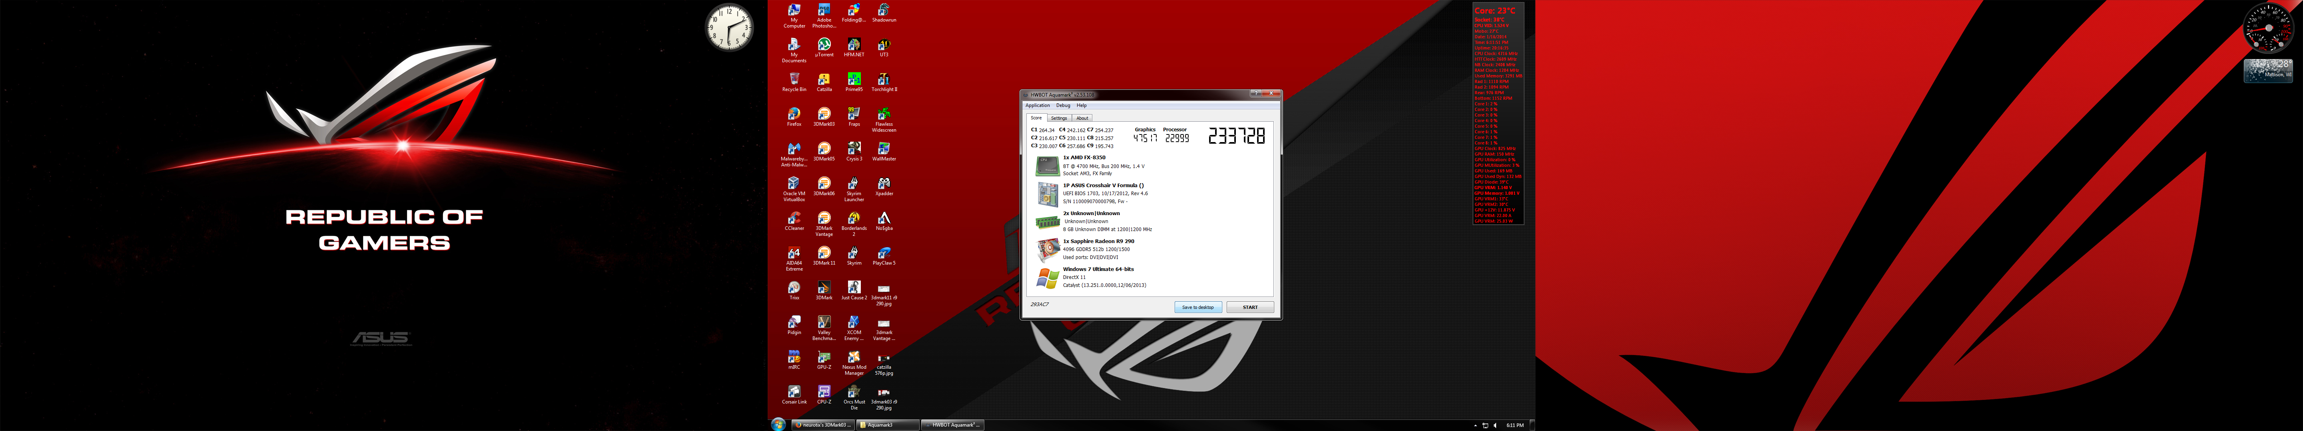Open the My Documents desktop icon
Screen dimensions: 2303x431
(x=794, y=51)
